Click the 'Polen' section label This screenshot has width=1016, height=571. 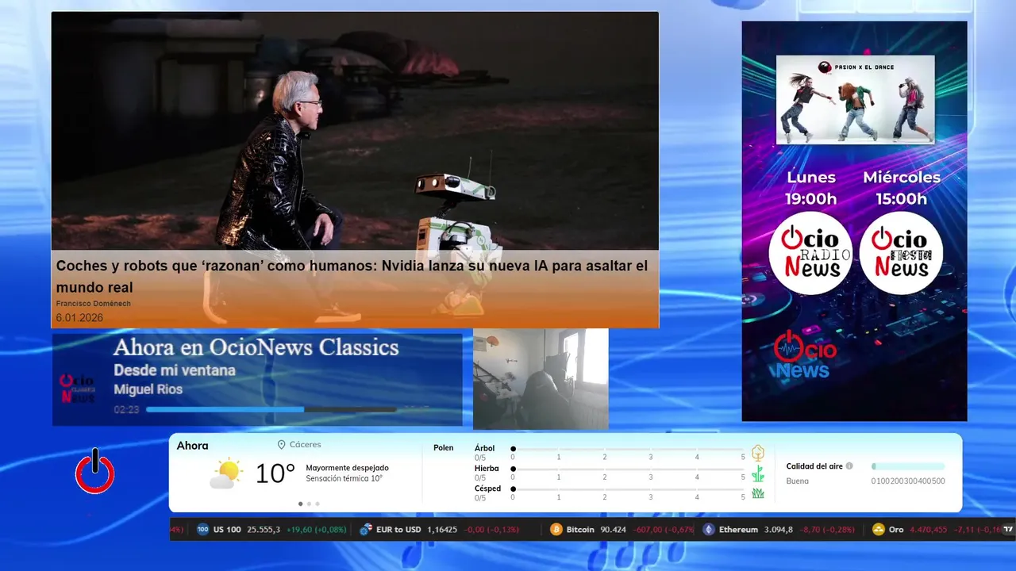coord(444,448)
